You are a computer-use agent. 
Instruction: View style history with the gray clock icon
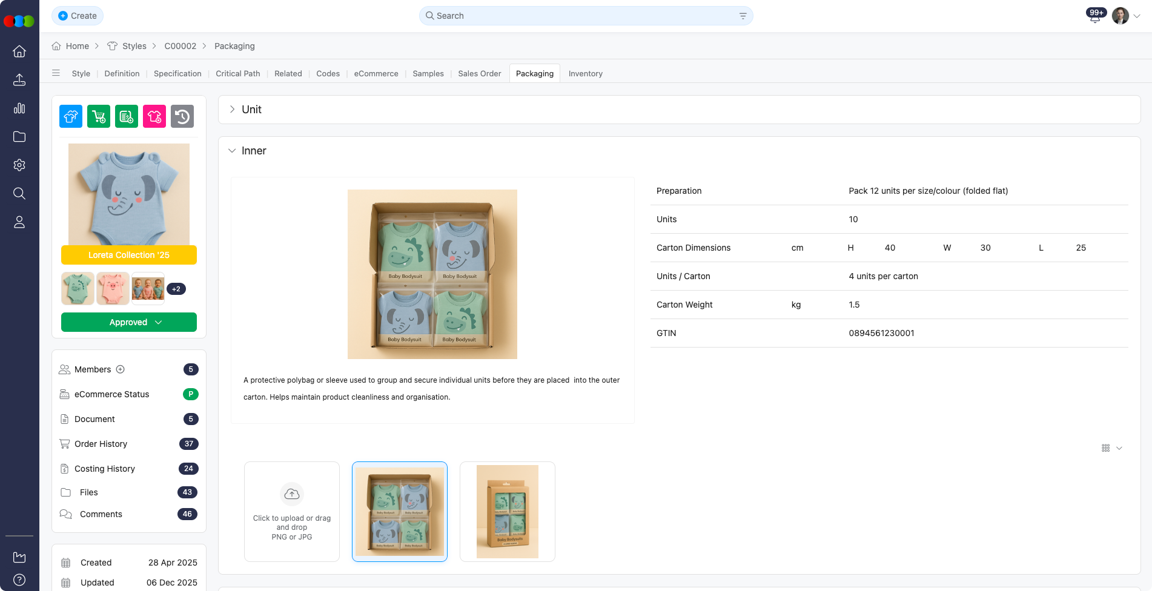[182, 116]
